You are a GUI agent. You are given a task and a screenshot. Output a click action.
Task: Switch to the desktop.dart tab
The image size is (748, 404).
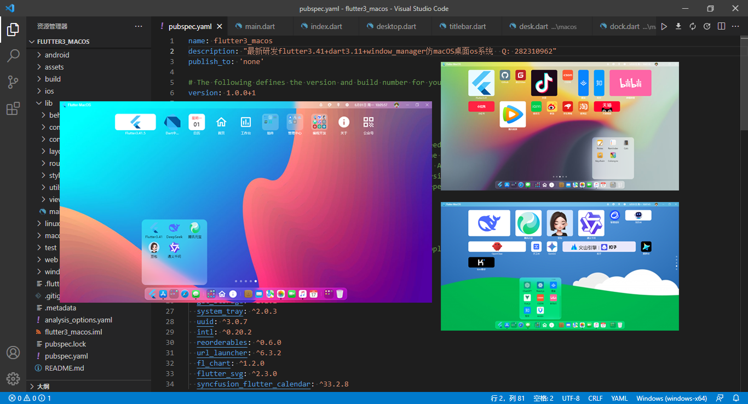pyautogui.click(x=396, y=26)
